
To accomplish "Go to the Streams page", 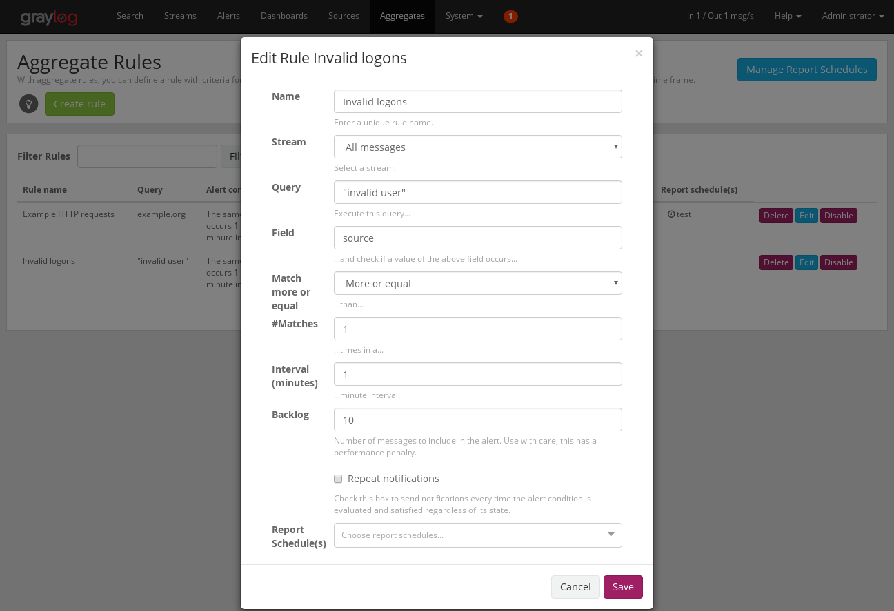I will (x=180, y=16).
